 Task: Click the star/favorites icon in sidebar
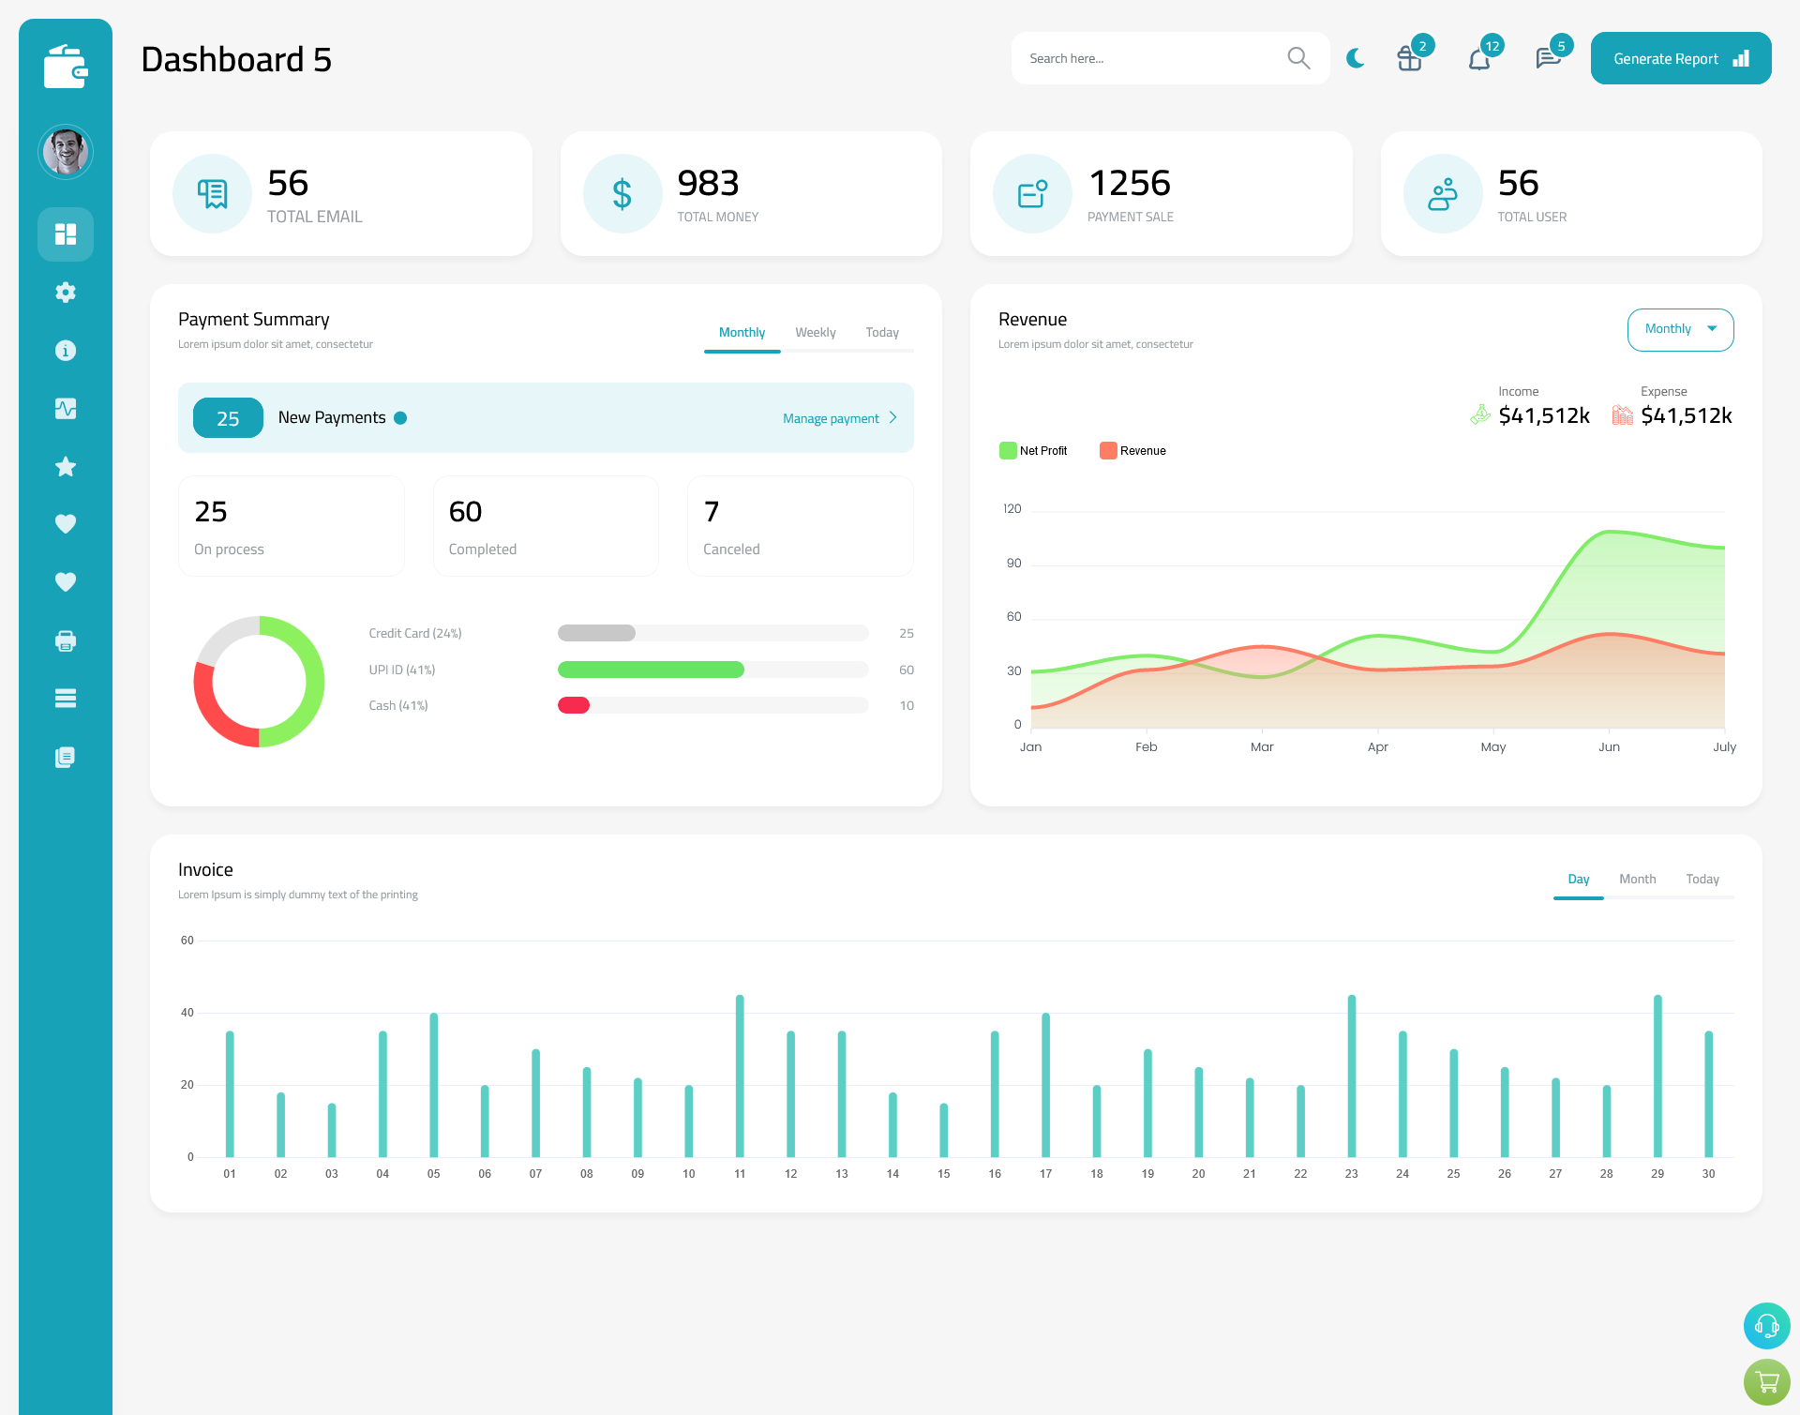click(66, 466)
